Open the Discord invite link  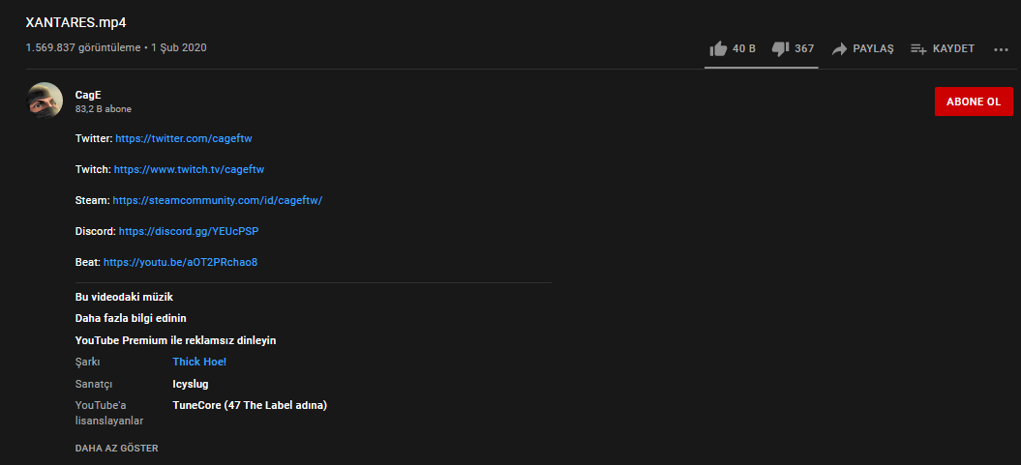coord(188,231)
